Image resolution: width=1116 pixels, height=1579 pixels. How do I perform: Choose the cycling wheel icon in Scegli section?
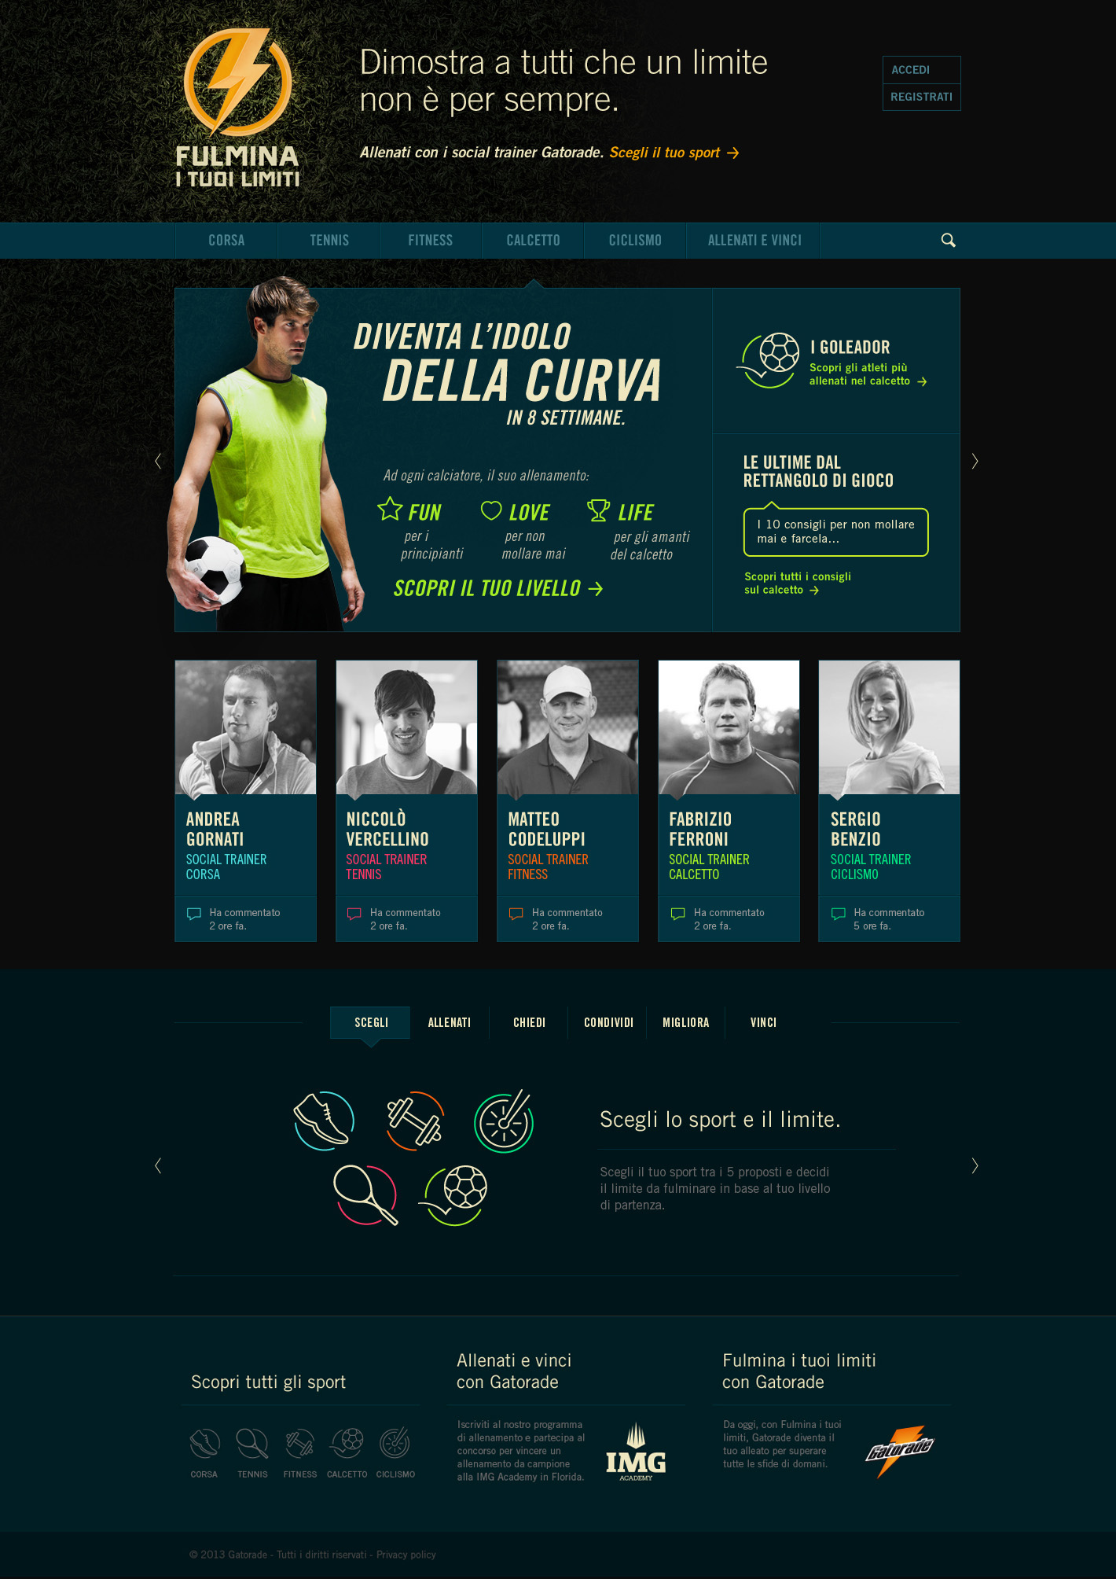click(x=505, y=1121)
